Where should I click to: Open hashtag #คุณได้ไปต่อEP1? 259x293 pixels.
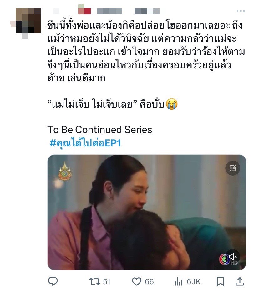click(x=85, y=143)
